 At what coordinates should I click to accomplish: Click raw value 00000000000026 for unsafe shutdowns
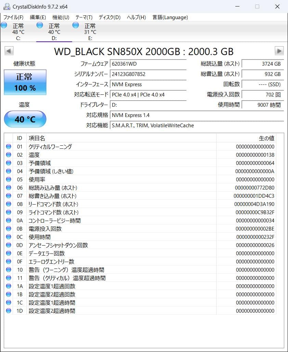255,245
